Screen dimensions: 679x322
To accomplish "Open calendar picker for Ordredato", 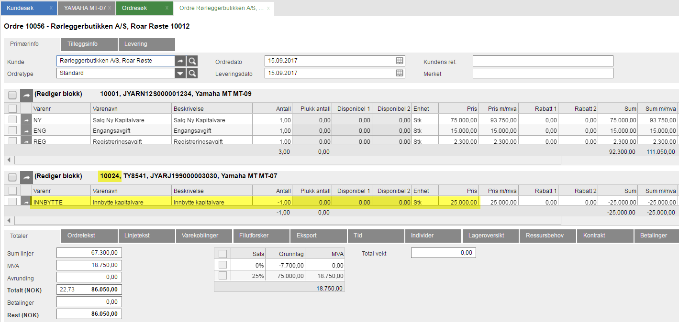I will (400, 61).
